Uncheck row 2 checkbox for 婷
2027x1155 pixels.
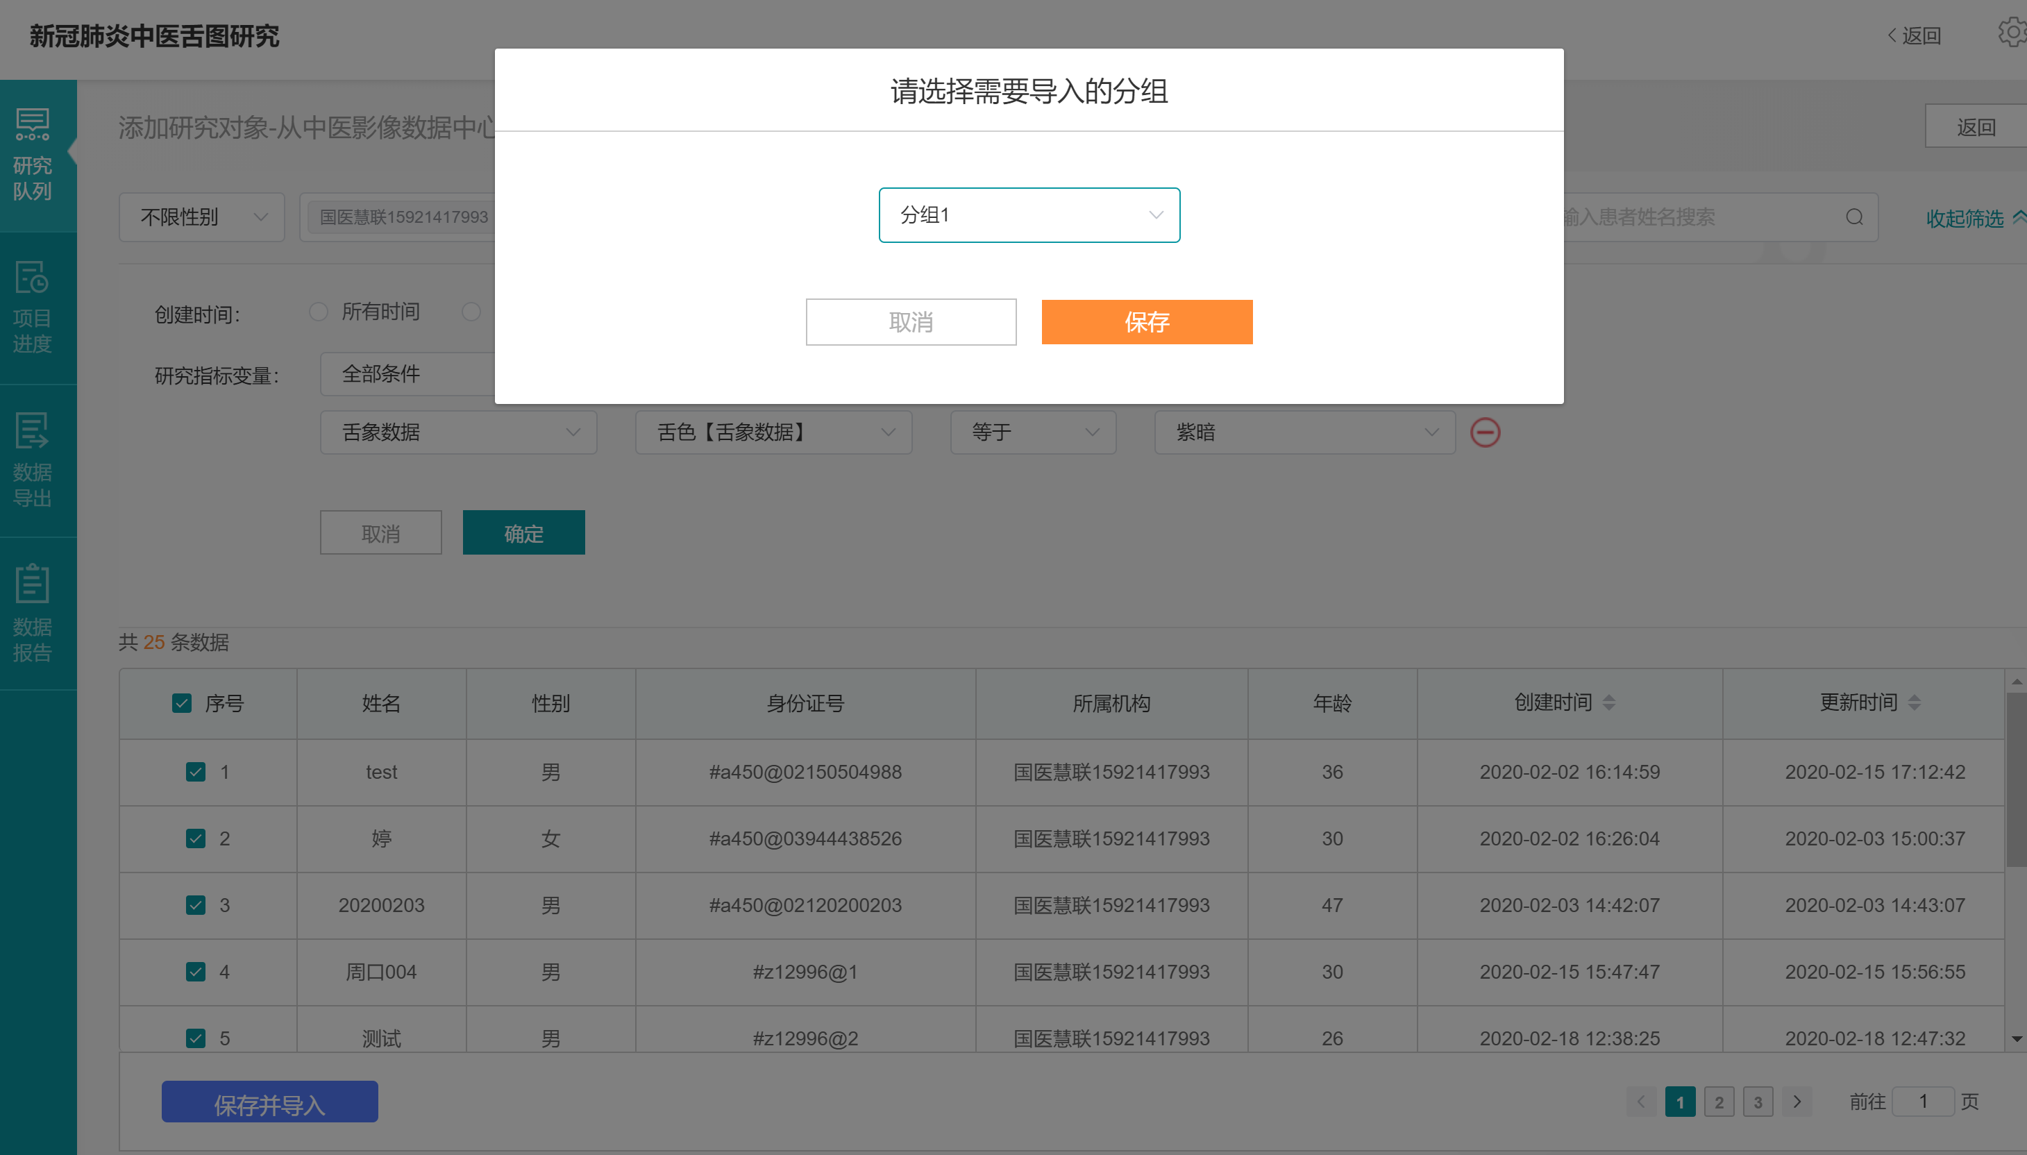195,838
